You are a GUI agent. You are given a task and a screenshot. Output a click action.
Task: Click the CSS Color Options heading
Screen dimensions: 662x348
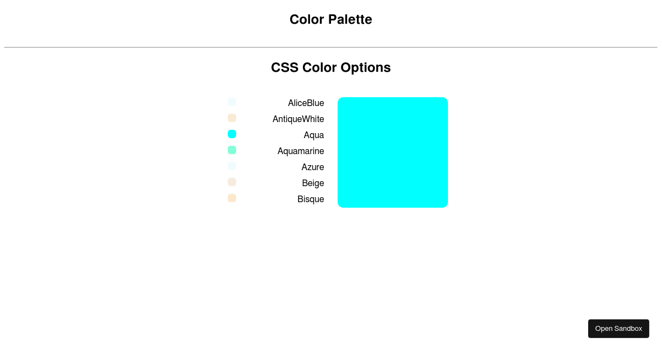click(x=331, y=67)
